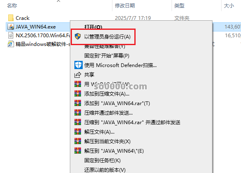This screenshot has width=241, height=173.
Task: Select the JAVA_WIN64.exe file icon
Action: (11, 27)
